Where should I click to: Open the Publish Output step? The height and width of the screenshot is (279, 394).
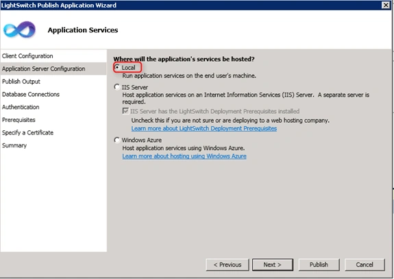coord(21,82)
